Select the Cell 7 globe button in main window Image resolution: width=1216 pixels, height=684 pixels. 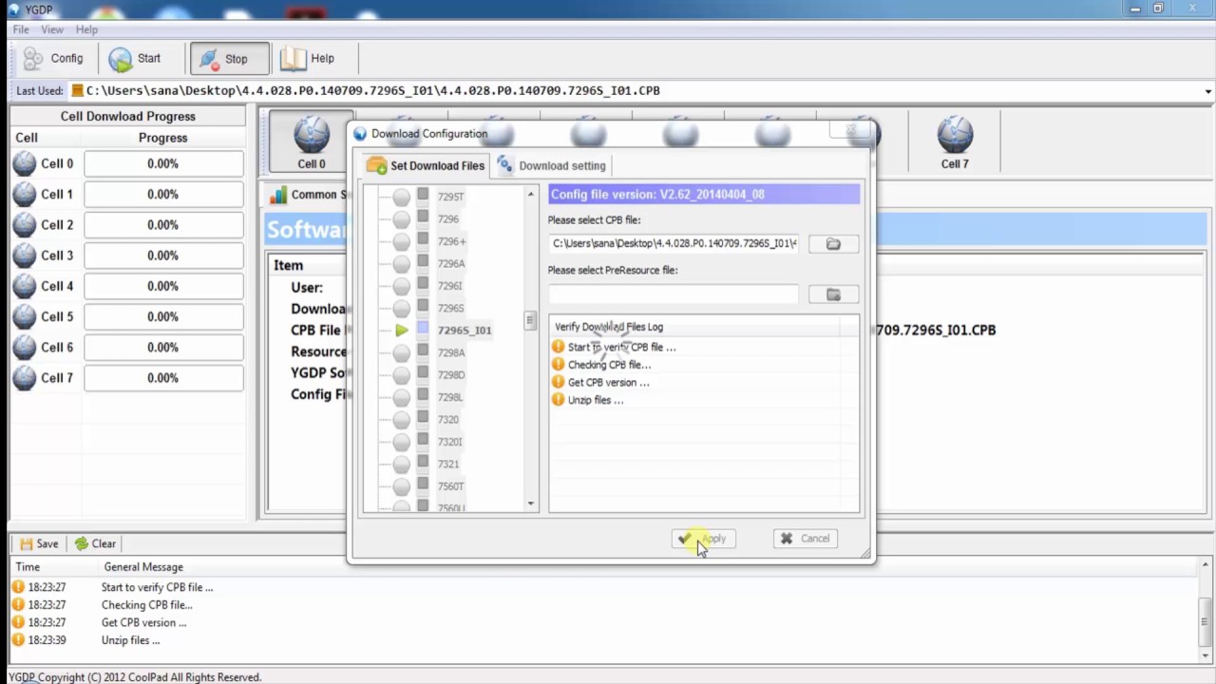(955, 141)
